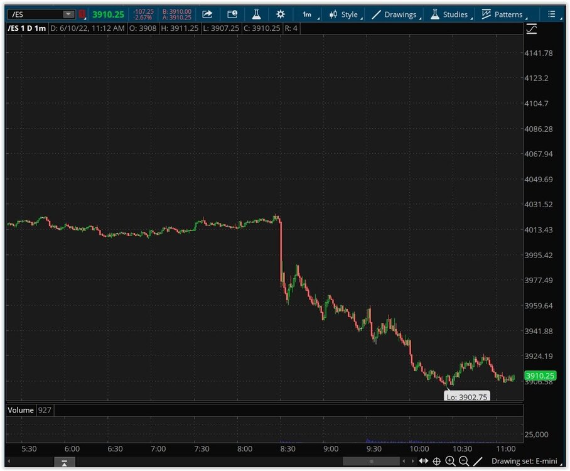This screenshot has width=570, height=471.
Task: Click the crosshair pan icon
Action: click(437, 462)
